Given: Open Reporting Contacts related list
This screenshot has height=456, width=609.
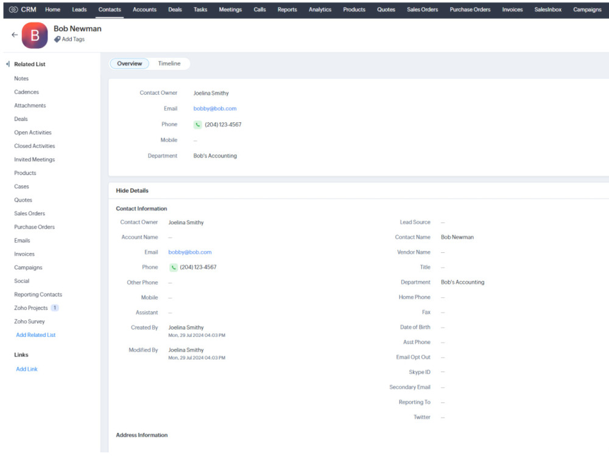Looking at the screenshot, I should (x=38, y=295).
